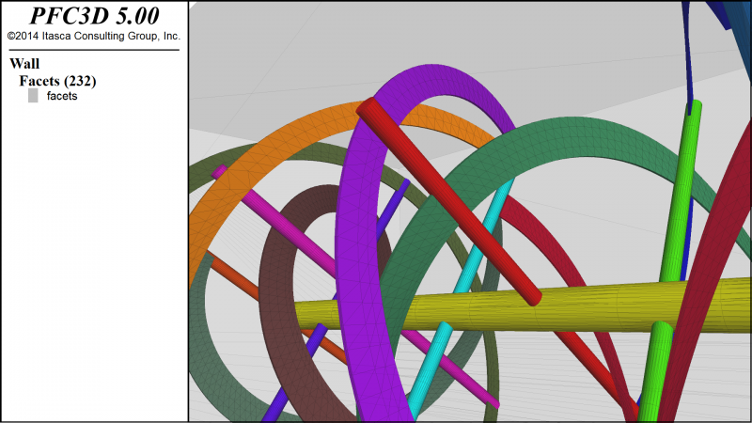Image resolution: width=752 pixels, height=423 pixels.
Task: Click the Itasca Consulting Group copyright text
Action: (93, 36)
